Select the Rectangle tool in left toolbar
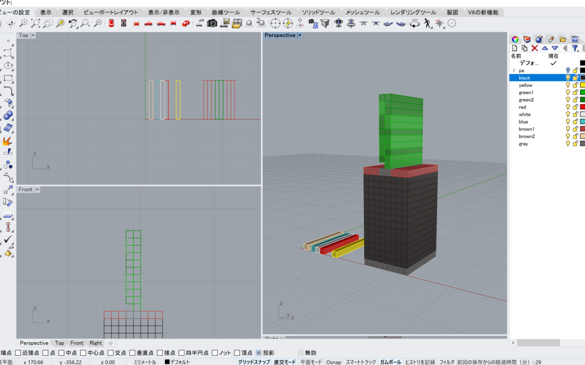The image size is (585, 365). [x=8, y=78]
